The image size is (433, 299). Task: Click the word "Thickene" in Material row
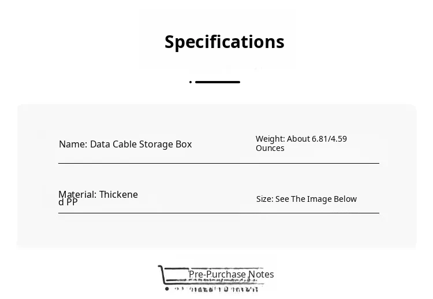(x=118, y=194)
